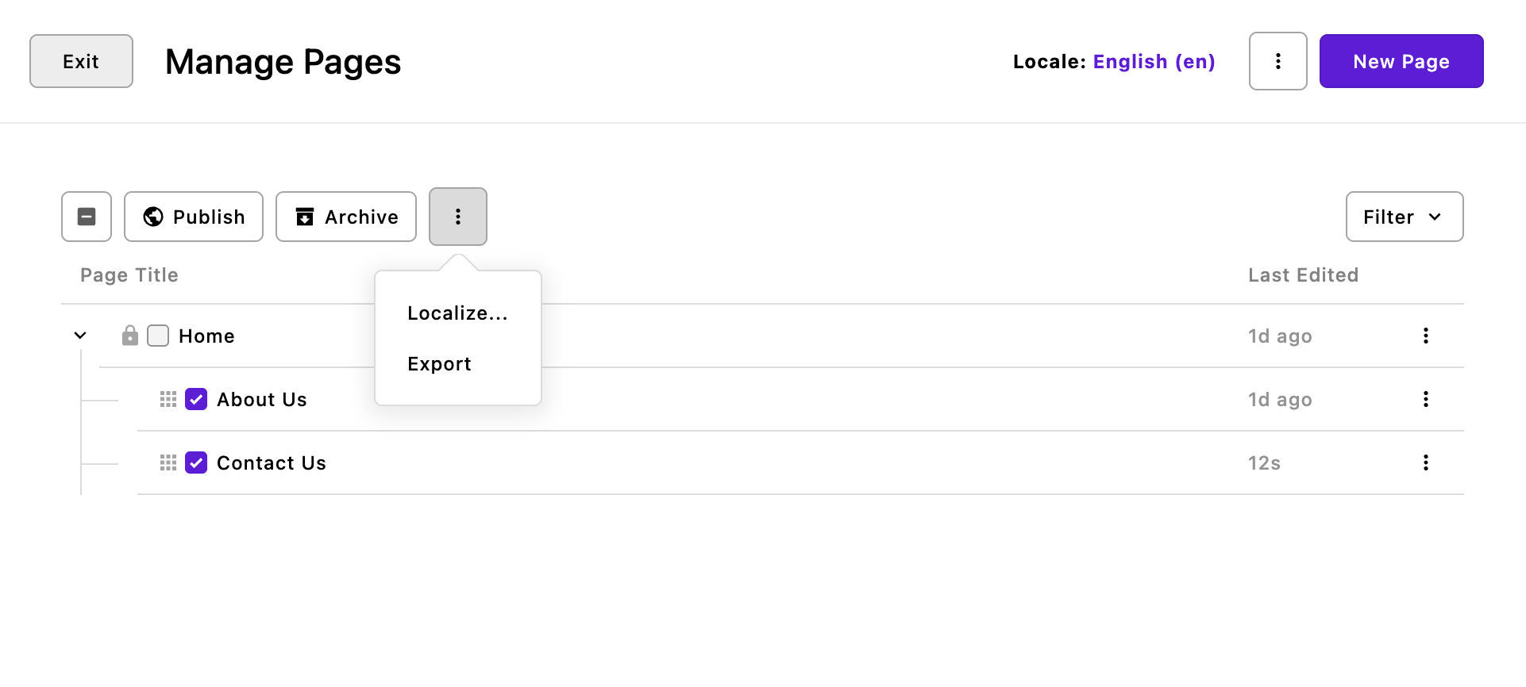Choose Localize... from the popup menu
Viewport: 1526px width, 687px height.
pyautogui.click(x=458, y=313)
